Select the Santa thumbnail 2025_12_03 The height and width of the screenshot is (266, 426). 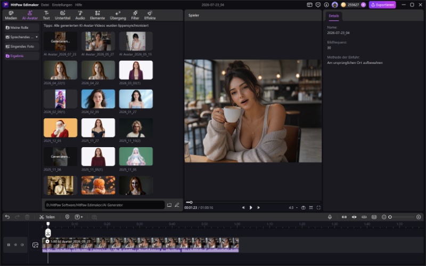pyautogui.click(x=60, y=127)
